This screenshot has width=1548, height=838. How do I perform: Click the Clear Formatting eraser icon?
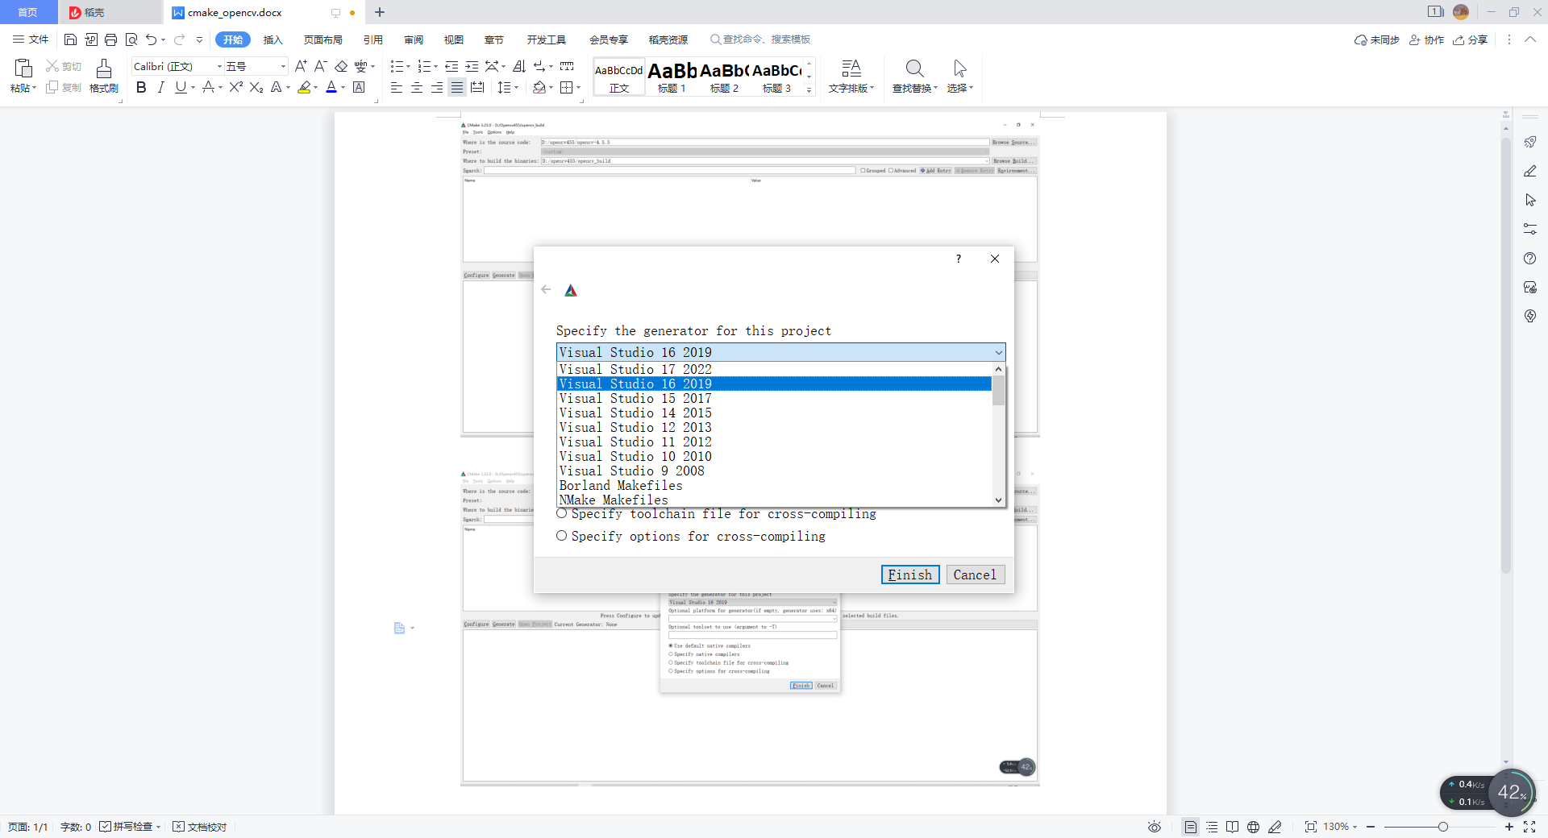pyautogui.click(x=341, y=66)
